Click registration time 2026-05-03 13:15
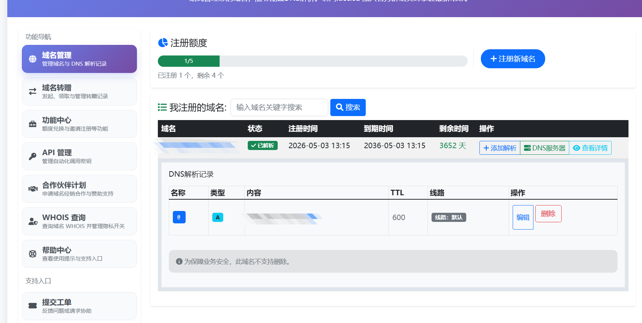Image resolution: width=642 pixels, height=323 pixels. [x=319, y=146]
